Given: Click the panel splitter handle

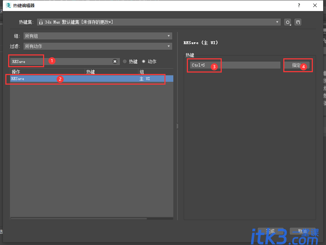Looking at the screenshot, I should tap(177, 126).
